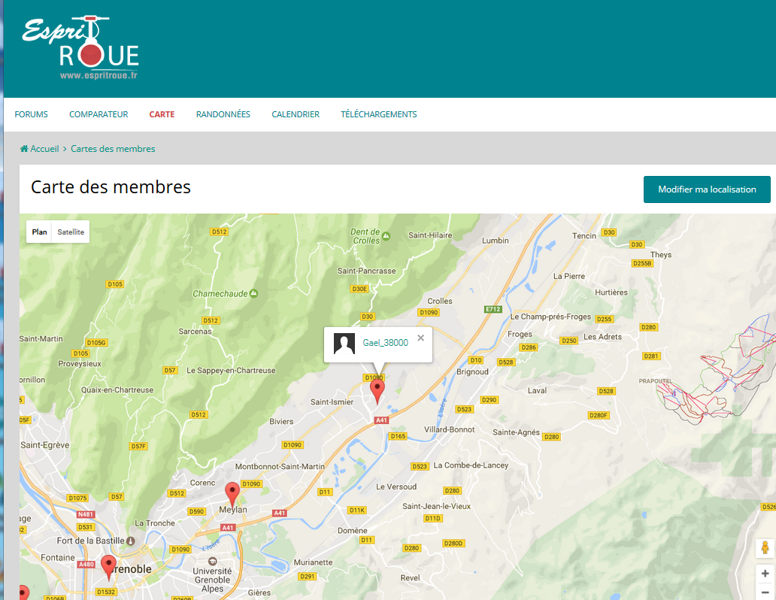Click the home icon in the breadcrumb

24,149
